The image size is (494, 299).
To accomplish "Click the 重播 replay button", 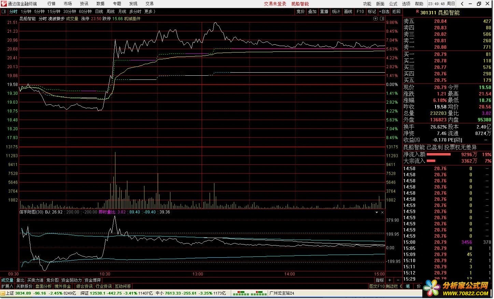I will tap(324, 12).
